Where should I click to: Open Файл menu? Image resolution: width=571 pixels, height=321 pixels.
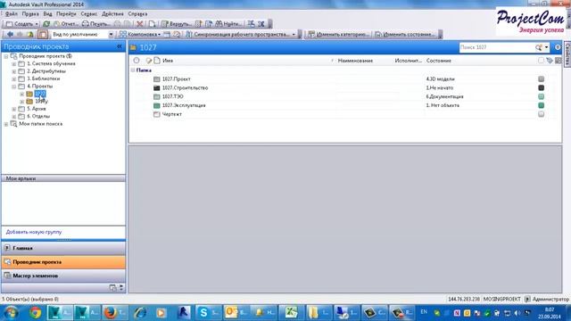coord(11,14)
